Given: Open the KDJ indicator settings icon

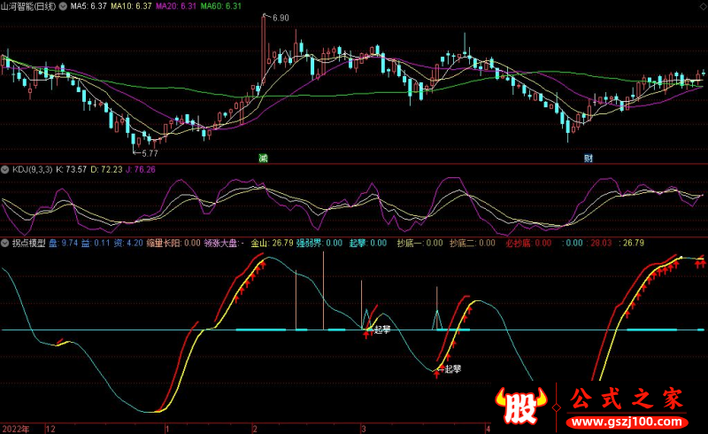Looking at the screenshot, I should (x=4, y=168).
